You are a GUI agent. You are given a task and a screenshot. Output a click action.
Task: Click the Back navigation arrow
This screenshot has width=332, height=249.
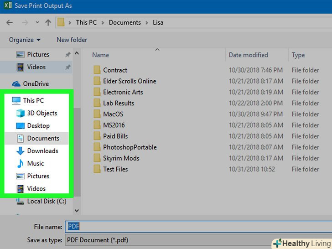pyautogui.click(x=10, y=22)
